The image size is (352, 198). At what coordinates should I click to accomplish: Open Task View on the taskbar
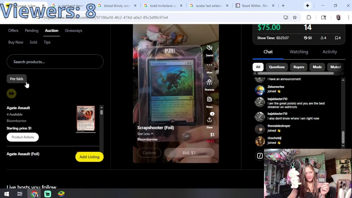coord(20,194)
